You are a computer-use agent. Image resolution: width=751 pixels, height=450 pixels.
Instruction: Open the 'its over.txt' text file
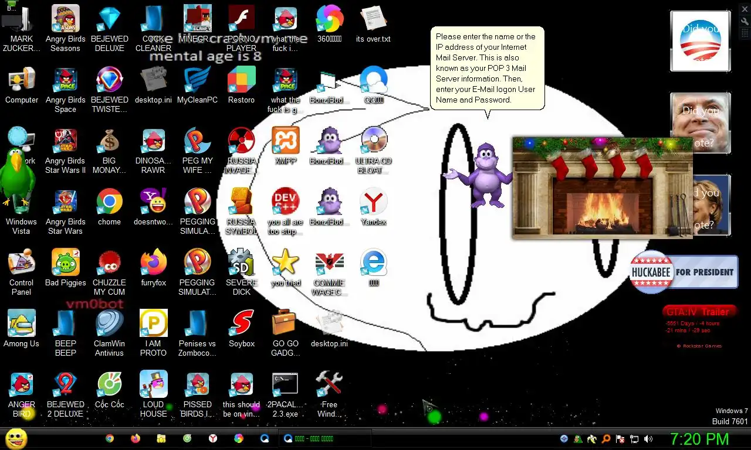coord(374,24)
